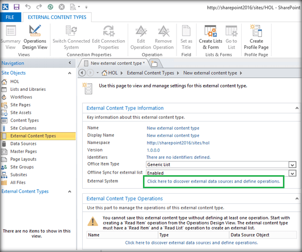Viewport: 302px width, 252px height.
Task: Open Site Columns
Action: pos(23,128)
